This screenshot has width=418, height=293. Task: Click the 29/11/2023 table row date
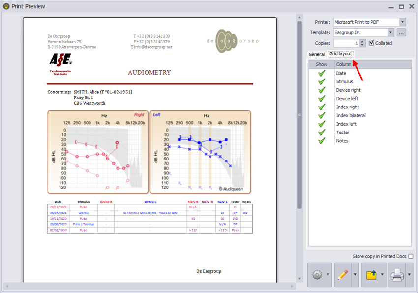(58, 207)
